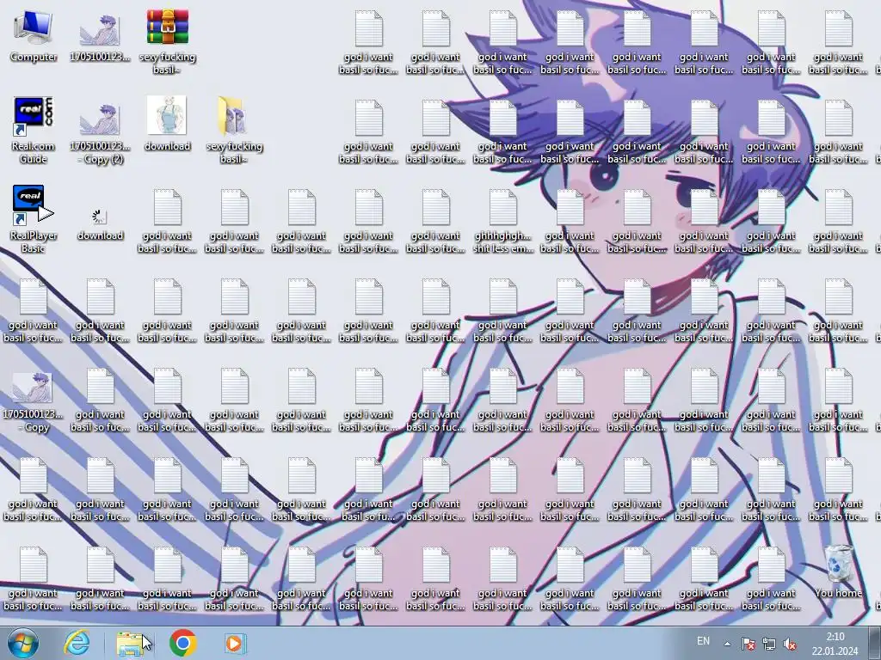Viewport: 881px width, 660px height.
Task: Show hidden system tray icons
Action: coord(727,644)
